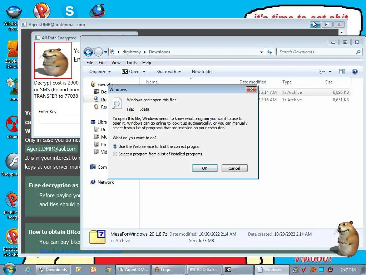Image resolution: width=366 pixels, height=275 pixels.
Task: Toggle the preview pane icon
Action: pyautogui.click(x=342, y=72)
